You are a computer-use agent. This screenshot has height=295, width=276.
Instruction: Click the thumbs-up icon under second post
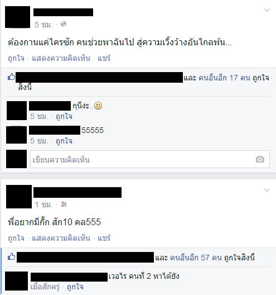pos(11,256)
